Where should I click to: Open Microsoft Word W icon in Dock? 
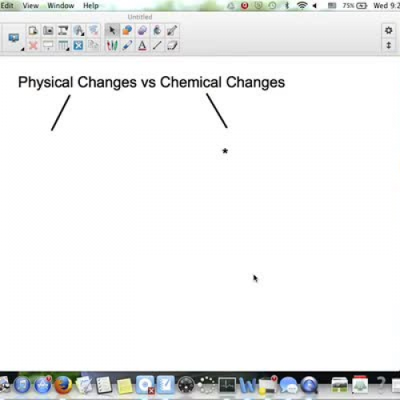click(x=247, y=386)
